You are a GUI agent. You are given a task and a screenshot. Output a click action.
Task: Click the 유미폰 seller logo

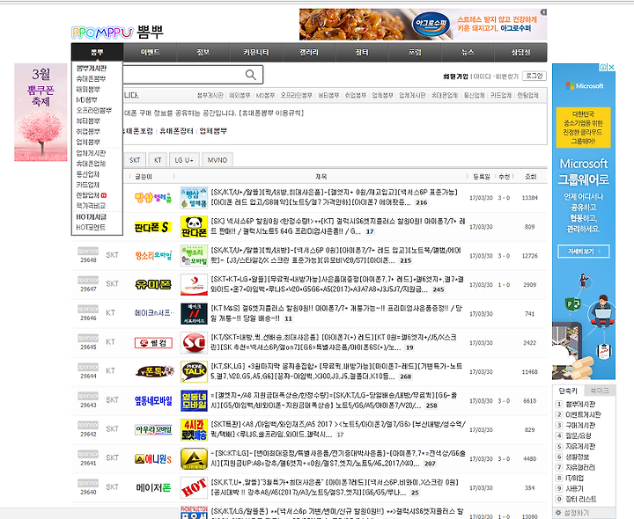[153, 285]
